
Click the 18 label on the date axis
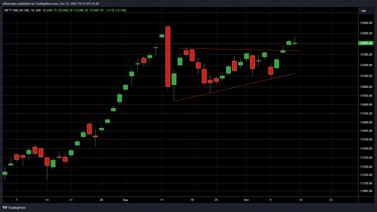pos(192,200)
